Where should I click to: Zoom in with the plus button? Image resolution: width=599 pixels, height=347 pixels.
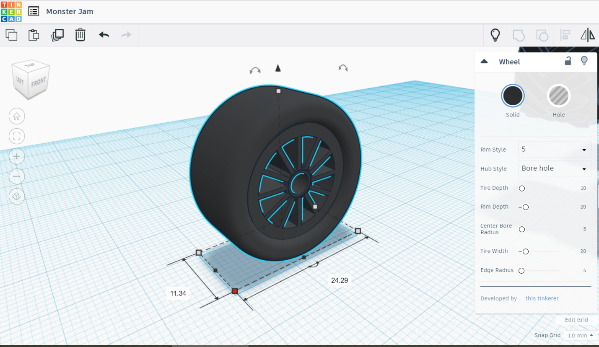tap(17, 156)
